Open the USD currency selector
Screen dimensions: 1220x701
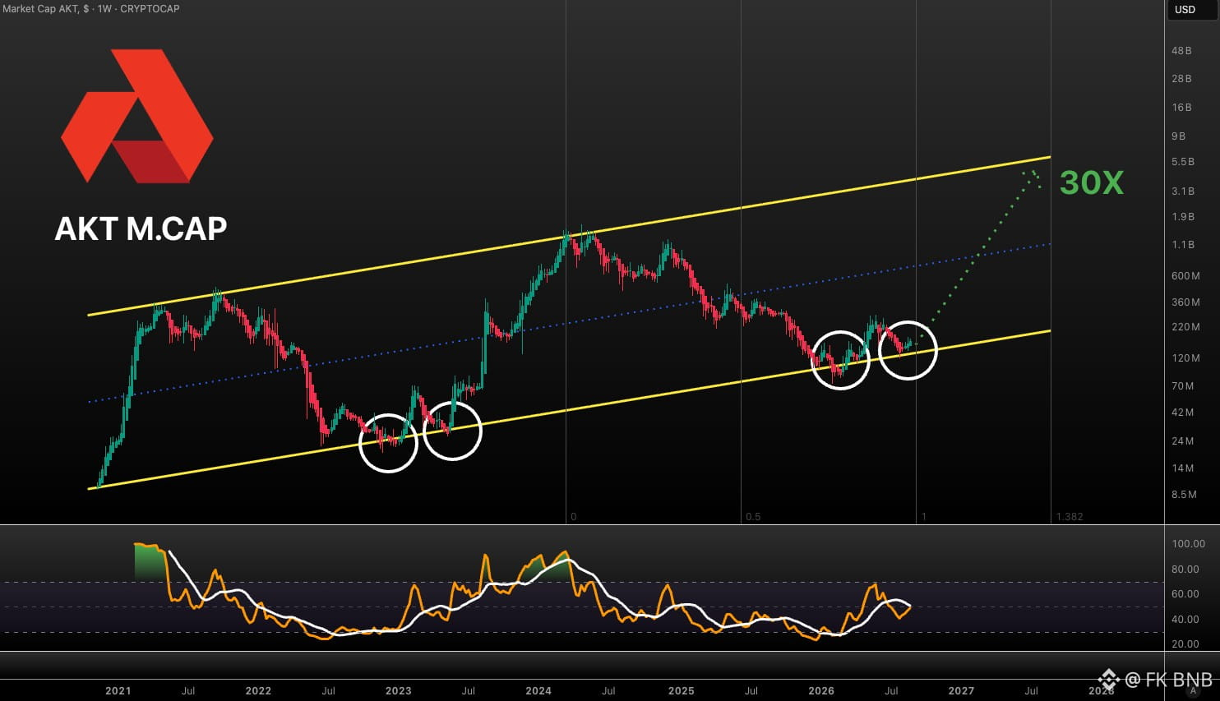(x=1191, y=10)
